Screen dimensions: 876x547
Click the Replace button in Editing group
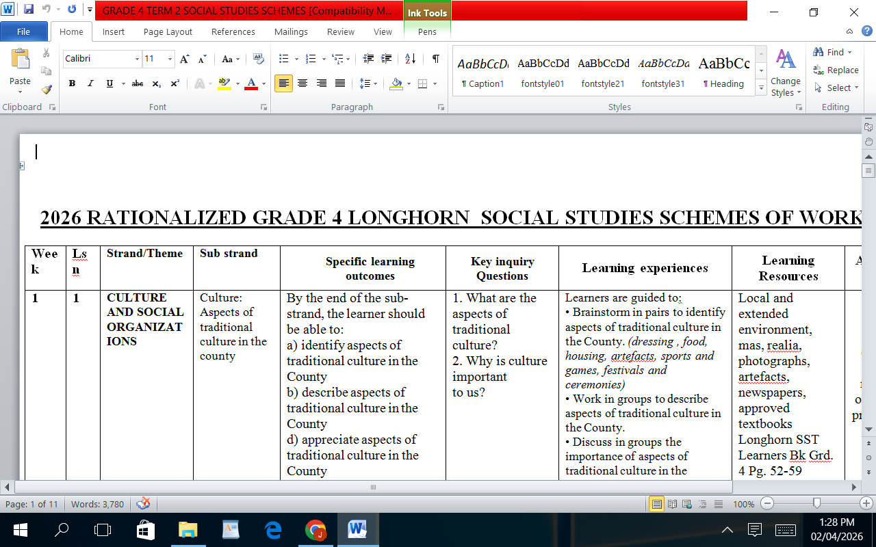click(x=836, y=70)
